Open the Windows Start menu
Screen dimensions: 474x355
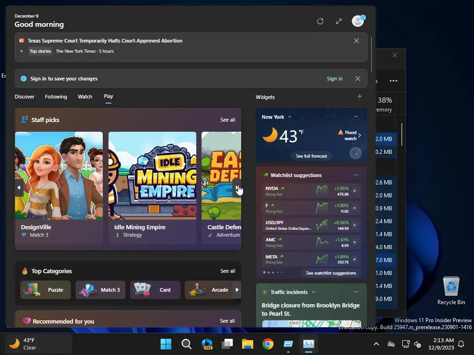(x=166, y=344)
